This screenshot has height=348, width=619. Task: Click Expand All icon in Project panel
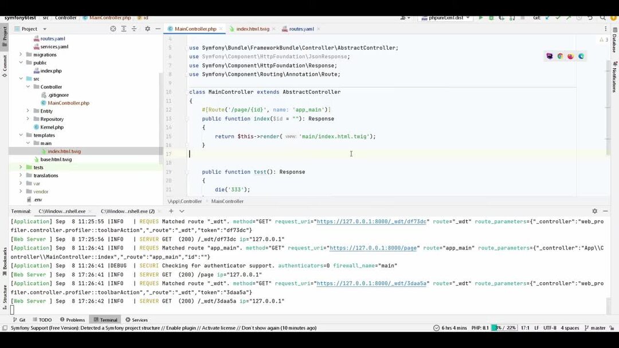(x=124, y=29)
